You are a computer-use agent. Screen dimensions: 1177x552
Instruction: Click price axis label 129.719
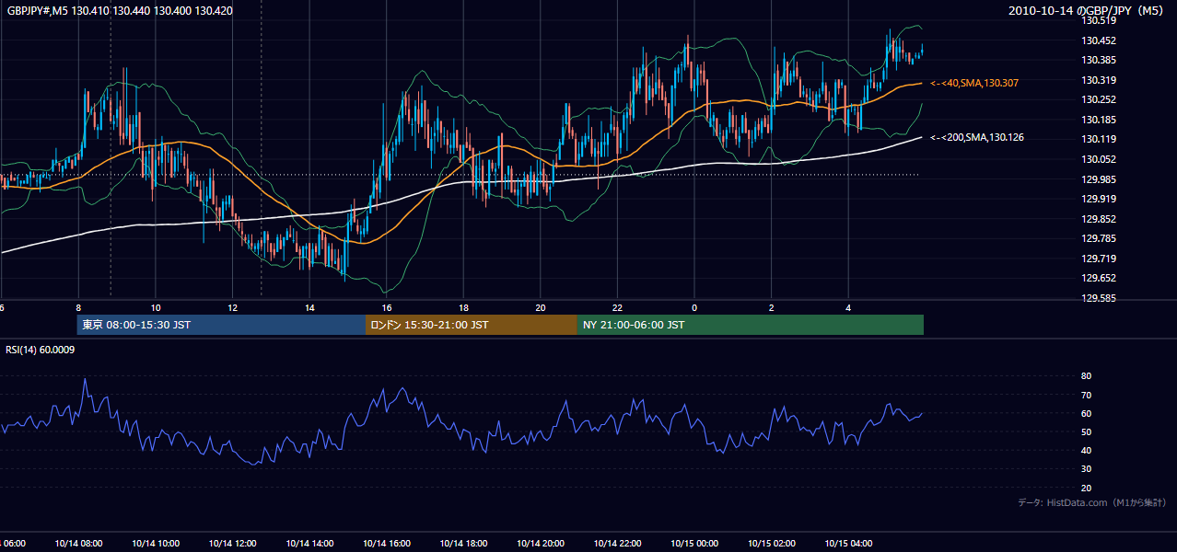pos(1099,259)
